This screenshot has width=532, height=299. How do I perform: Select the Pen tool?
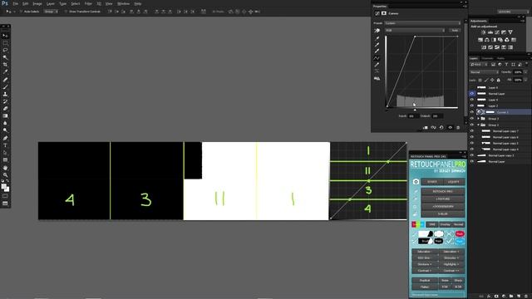(x=5, y=138)
